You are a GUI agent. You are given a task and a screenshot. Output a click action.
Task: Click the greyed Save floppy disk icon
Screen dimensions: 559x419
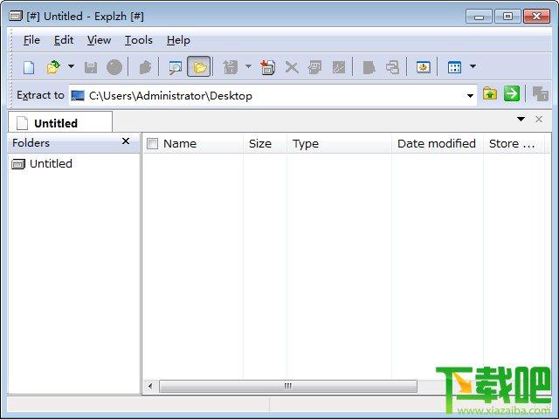pos(91,67)
